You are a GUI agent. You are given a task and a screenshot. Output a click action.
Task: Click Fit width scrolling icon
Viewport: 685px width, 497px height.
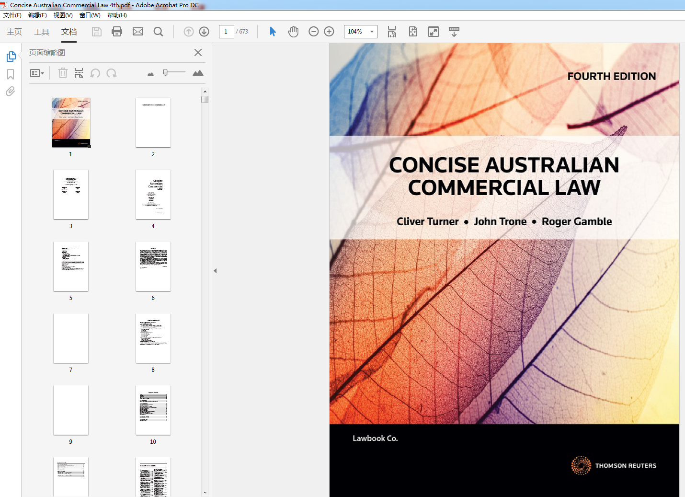(392, 32)
